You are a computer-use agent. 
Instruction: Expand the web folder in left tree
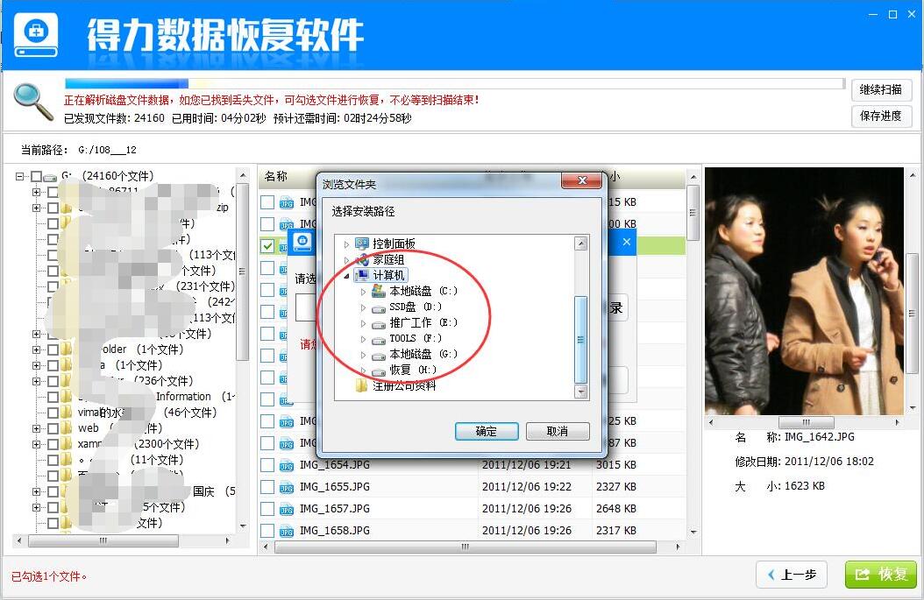coord(36,428)
